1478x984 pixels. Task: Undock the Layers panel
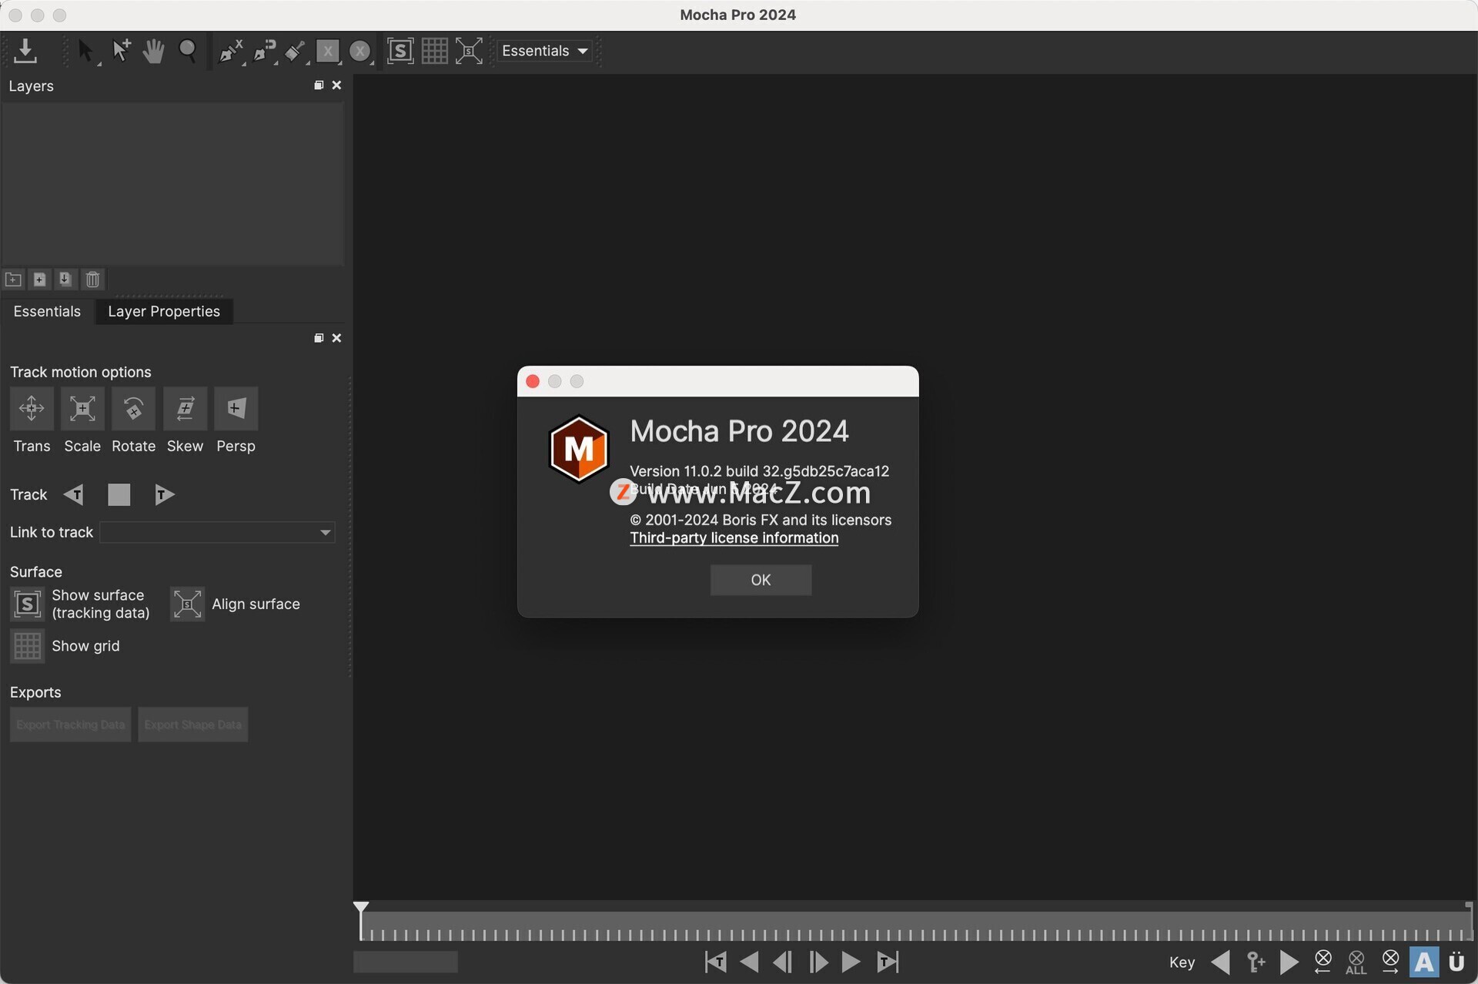point(319,85)
